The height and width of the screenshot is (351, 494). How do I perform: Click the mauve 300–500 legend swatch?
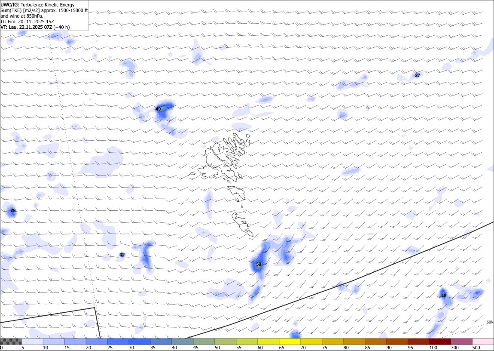(461, 342)
